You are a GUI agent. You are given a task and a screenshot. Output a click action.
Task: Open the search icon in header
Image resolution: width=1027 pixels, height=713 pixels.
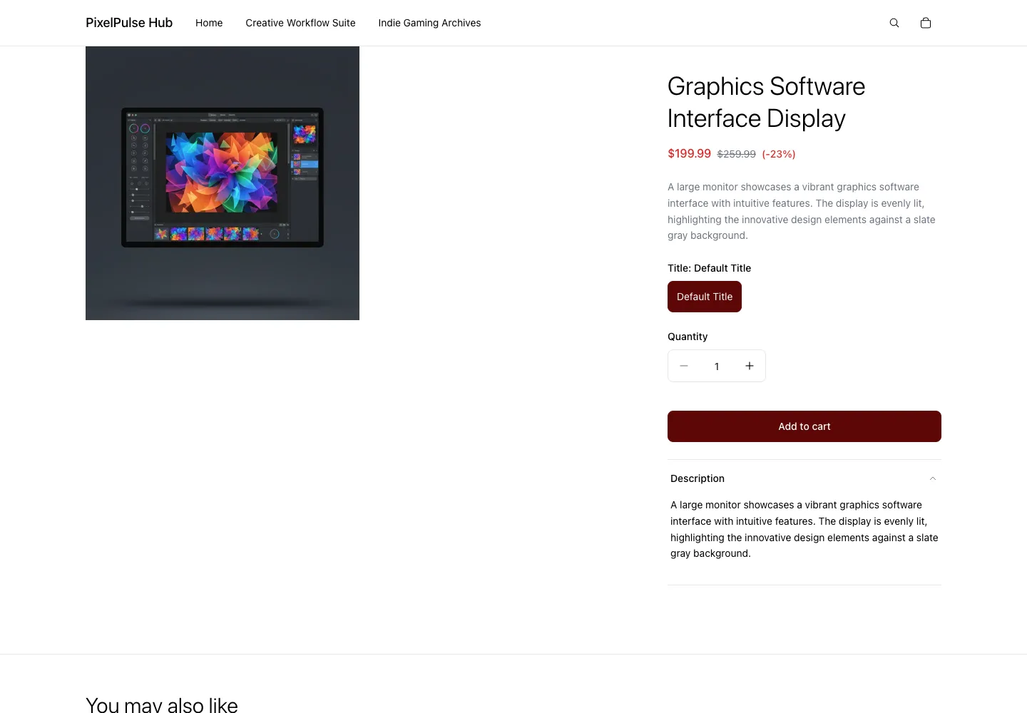coord(894,23)
